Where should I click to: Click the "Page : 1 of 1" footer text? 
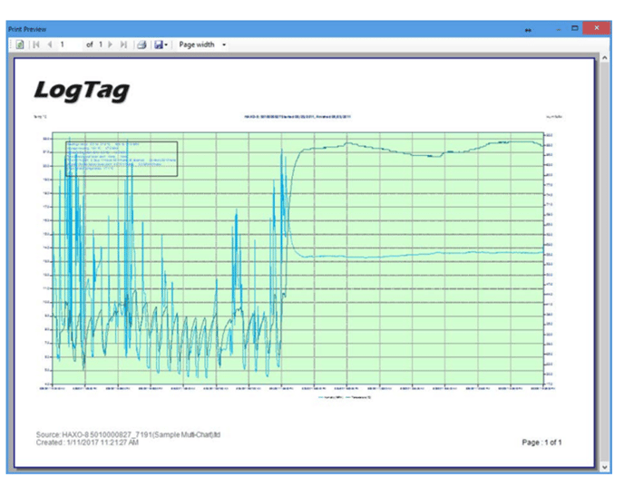(541, 442)
